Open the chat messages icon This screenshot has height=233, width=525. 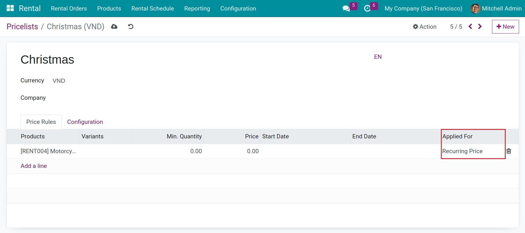[346, 9]
